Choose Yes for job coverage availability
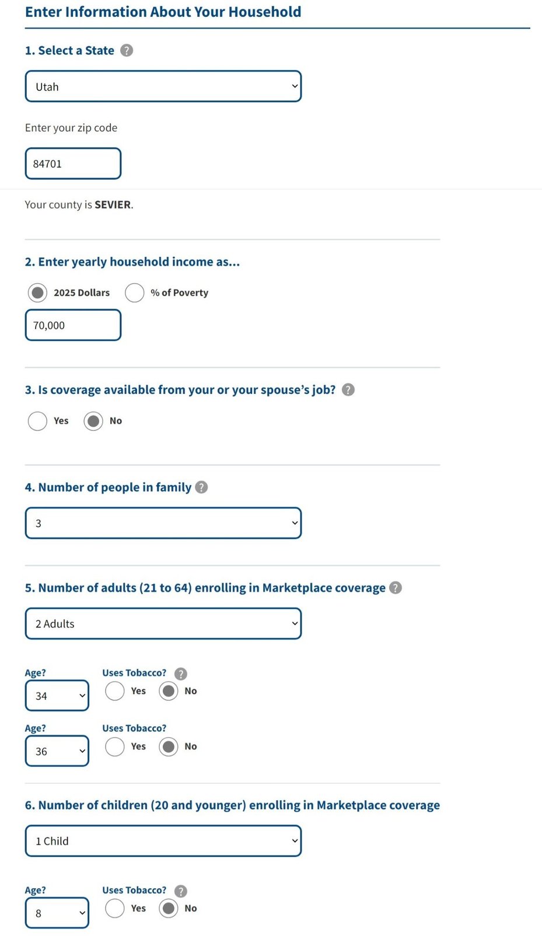The height and width of the screenshot is (942, 542). [x=37, y=421]
